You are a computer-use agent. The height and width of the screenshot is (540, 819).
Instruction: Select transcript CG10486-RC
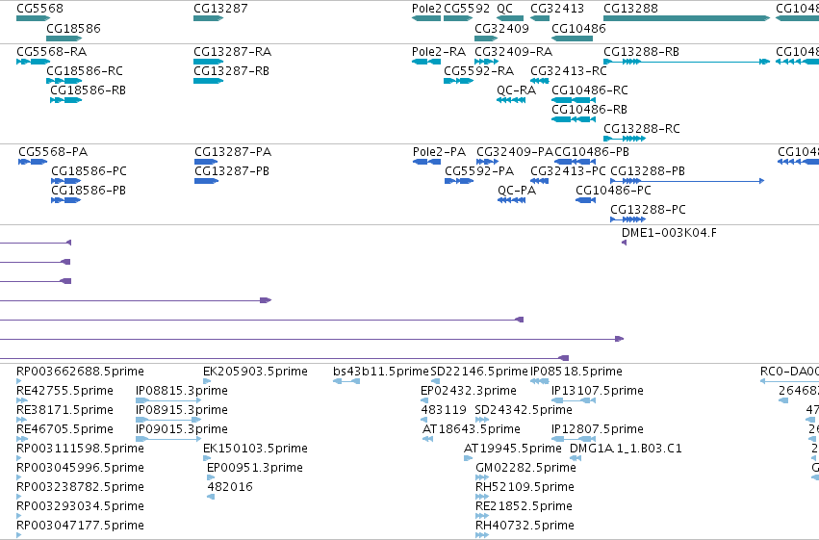click(x=590, y=90)
